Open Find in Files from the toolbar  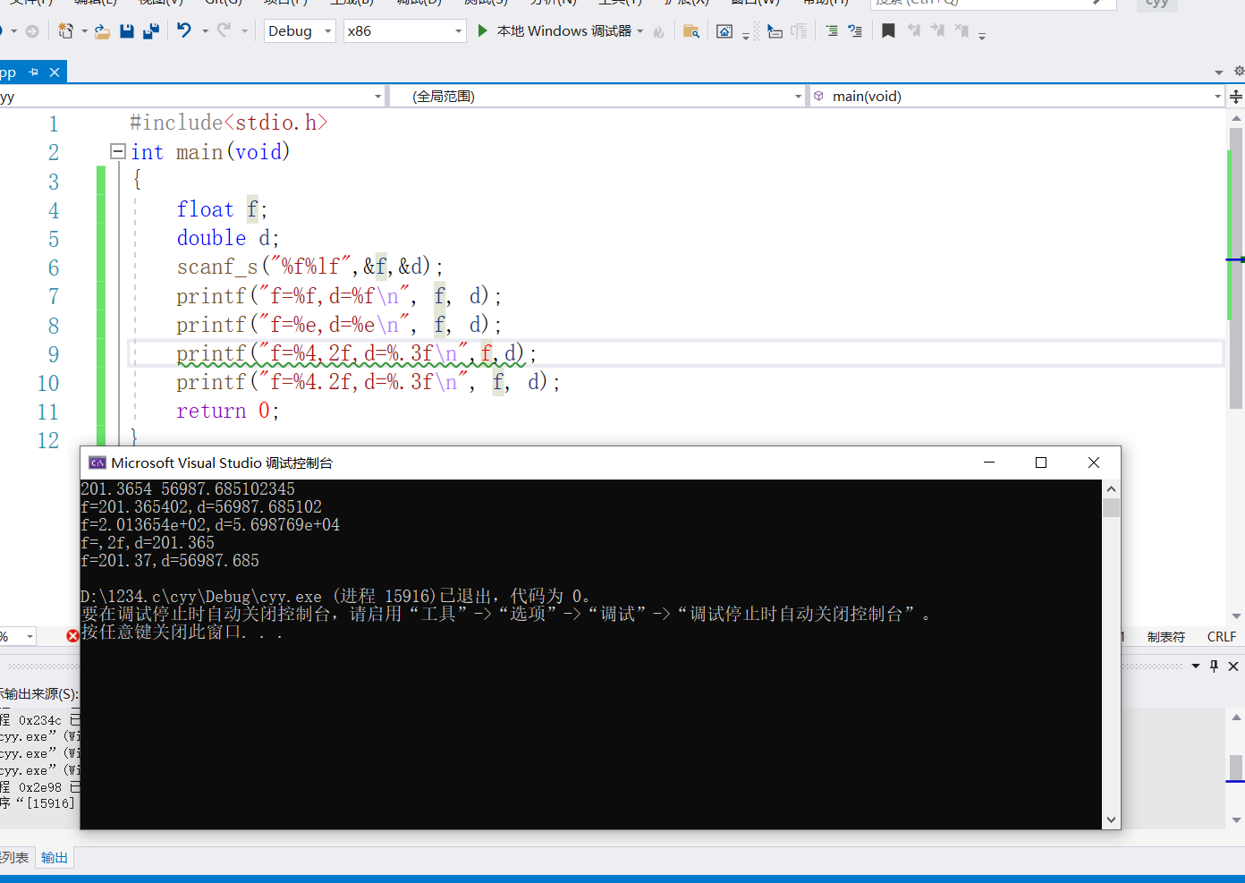point(690,31)
